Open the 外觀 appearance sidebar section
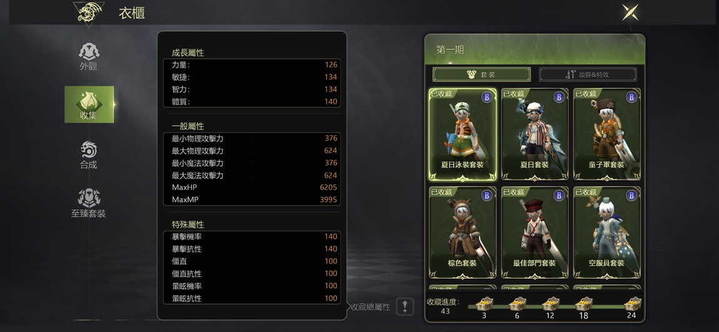 [x=89, y=56]
